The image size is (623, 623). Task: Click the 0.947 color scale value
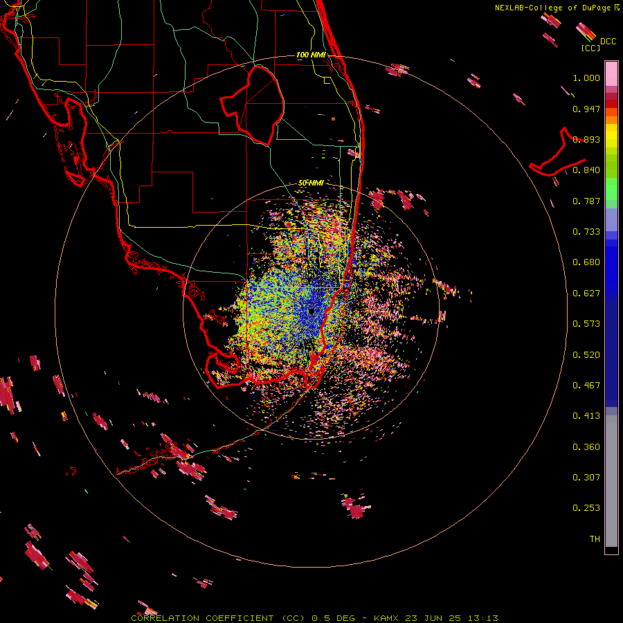586,109
